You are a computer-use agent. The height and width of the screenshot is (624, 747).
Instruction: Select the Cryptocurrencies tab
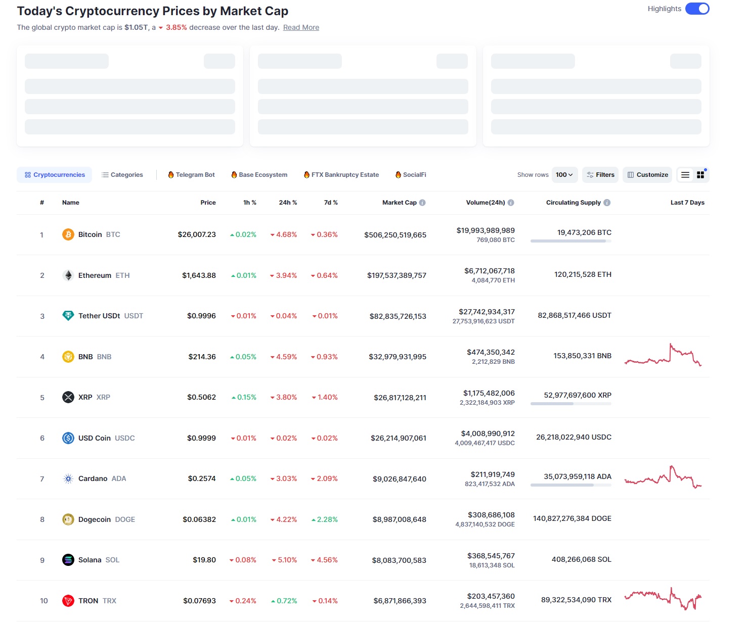(55, 175)
